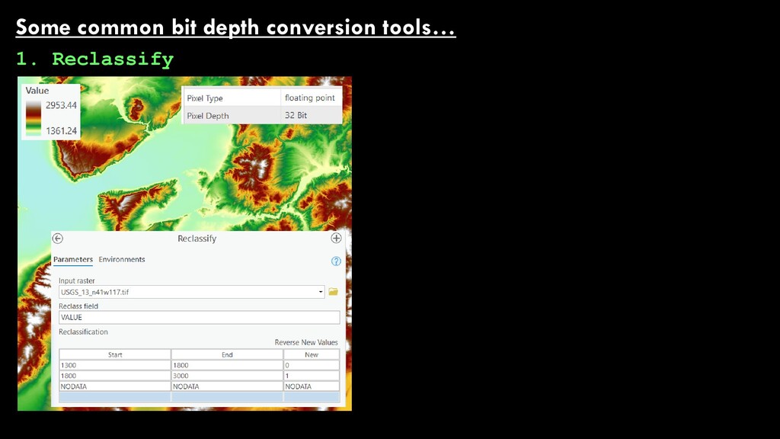Screen dimensions: 780x439
Task: Click the slide title about bit depth tools
Action: 236,27
